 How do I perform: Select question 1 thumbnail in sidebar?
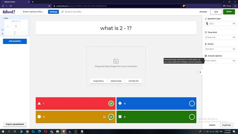coord(16,28)
